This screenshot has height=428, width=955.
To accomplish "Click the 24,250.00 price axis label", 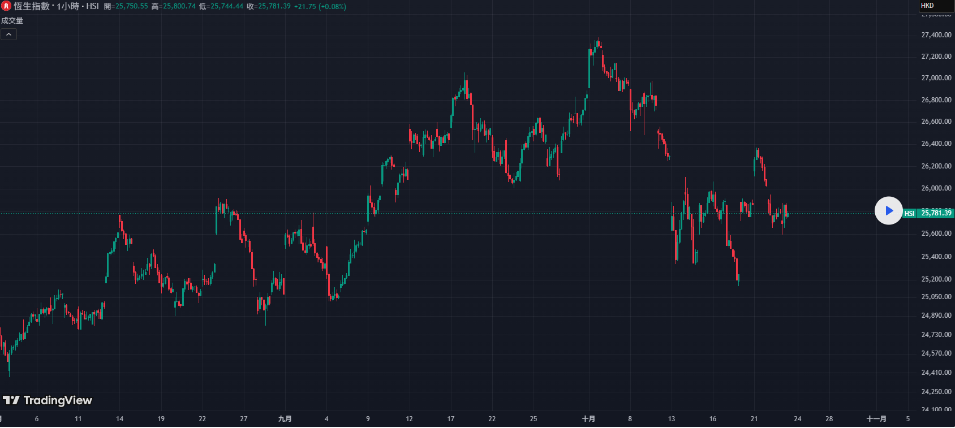I will click(936, 392).
